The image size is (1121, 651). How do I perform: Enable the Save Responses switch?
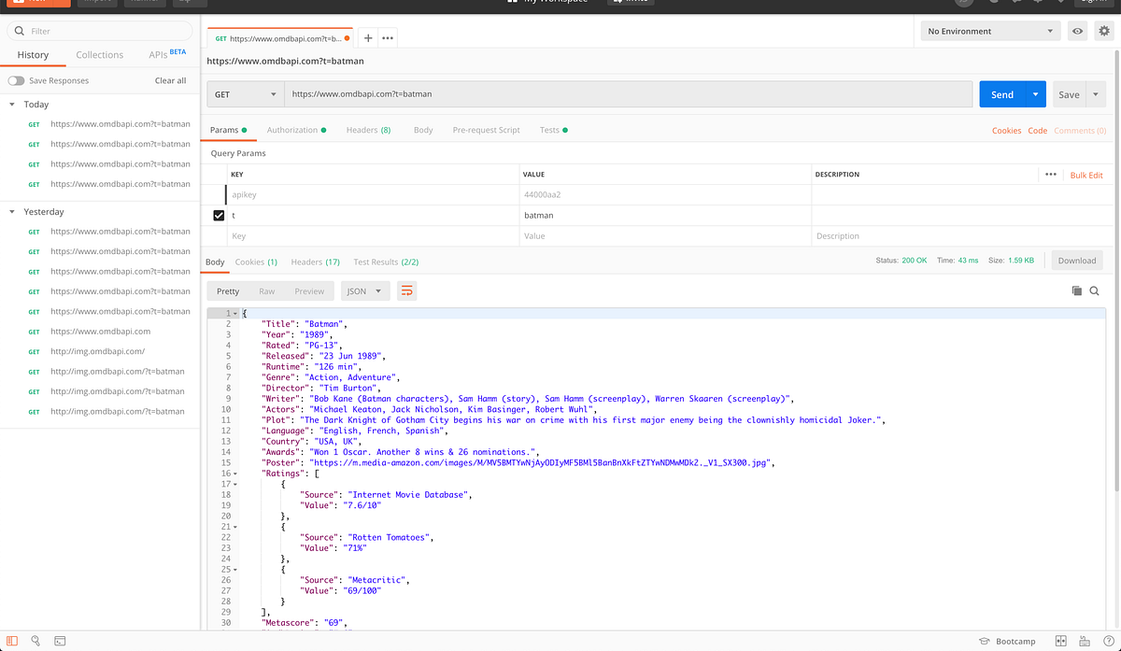pos(17,80)
